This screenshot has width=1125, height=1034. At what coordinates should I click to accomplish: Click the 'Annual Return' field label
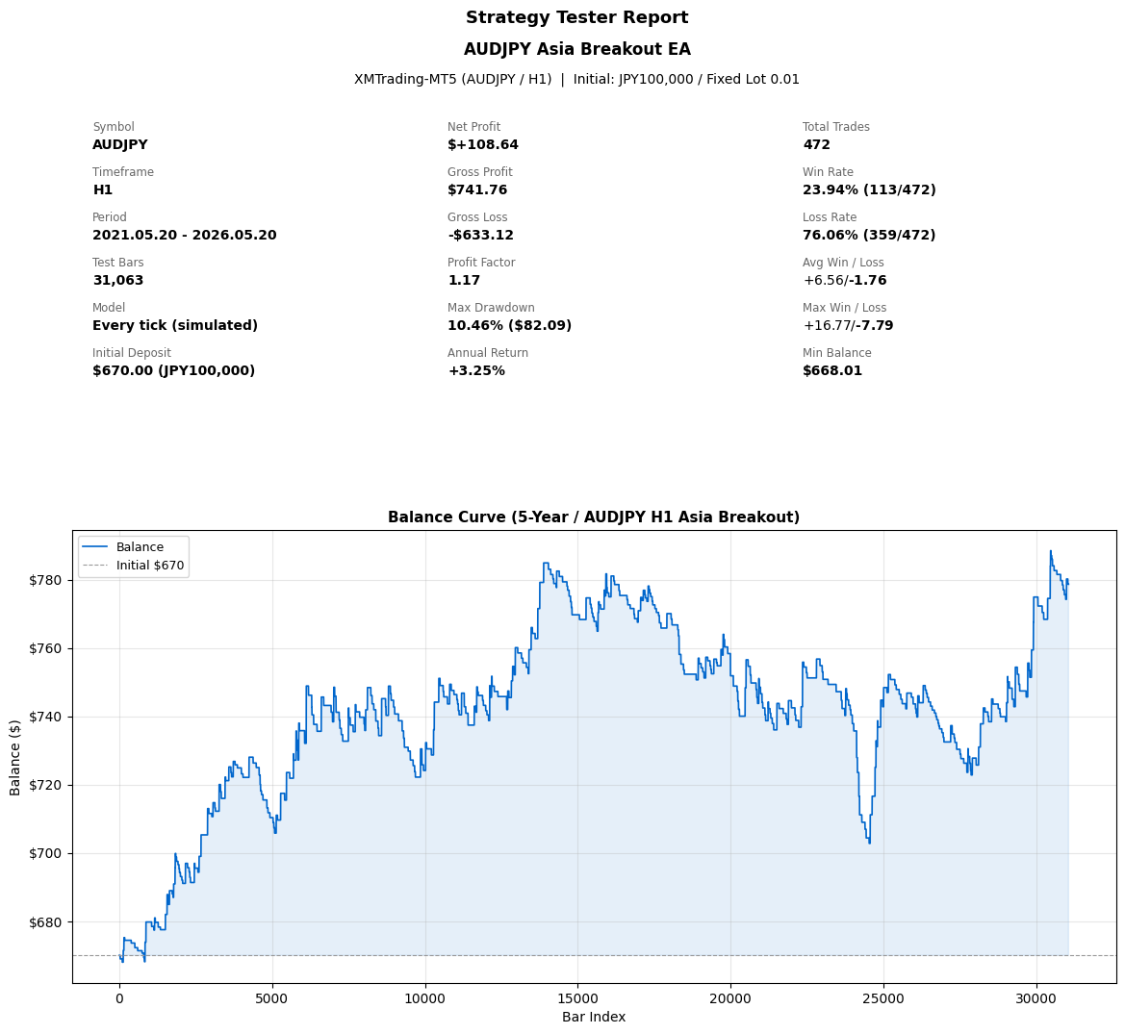point(488,353)
